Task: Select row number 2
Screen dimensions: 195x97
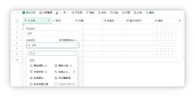Action: (17, 32)
